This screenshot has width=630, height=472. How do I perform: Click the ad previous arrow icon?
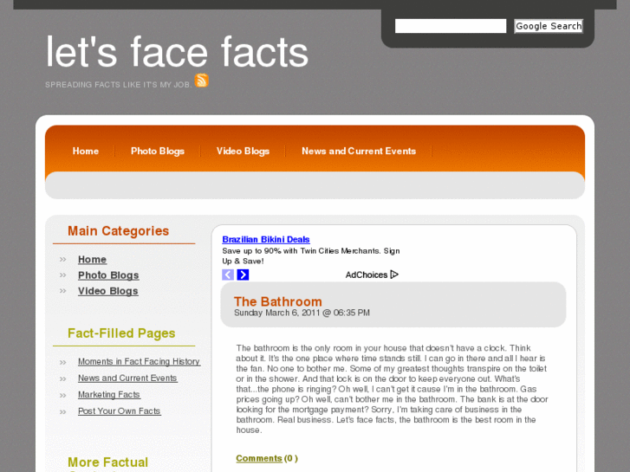[228, 275]
